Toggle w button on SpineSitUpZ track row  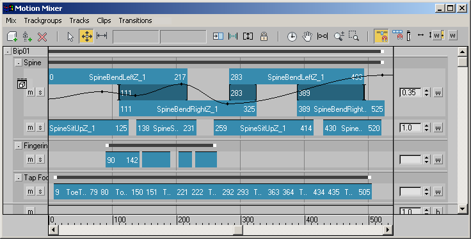[x=438, y=128]
